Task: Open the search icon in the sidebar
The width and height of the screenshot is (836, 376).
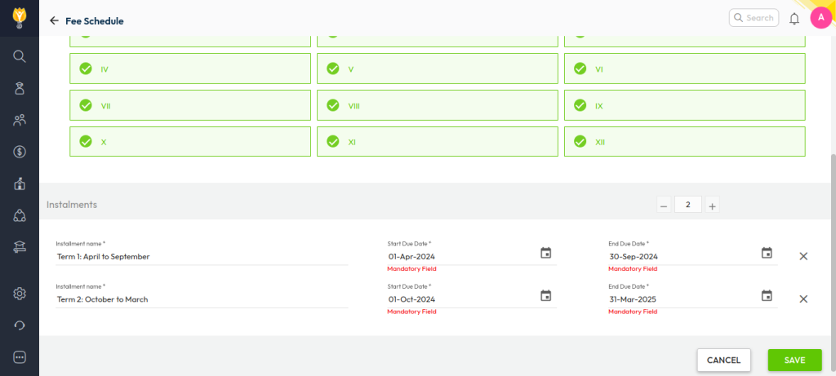Action: tap(20, 56)
